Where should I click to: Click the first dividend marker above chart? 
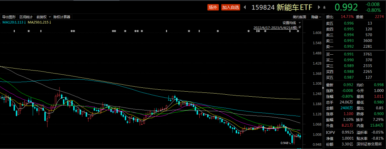pyautogui.click(x=14, y=31)
